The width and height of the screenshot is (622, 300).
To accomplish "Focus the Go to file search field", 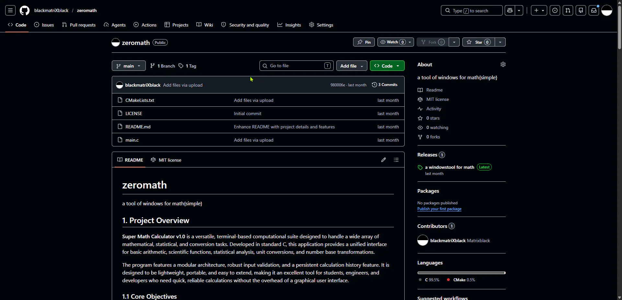I will click(x=296, y=66).
